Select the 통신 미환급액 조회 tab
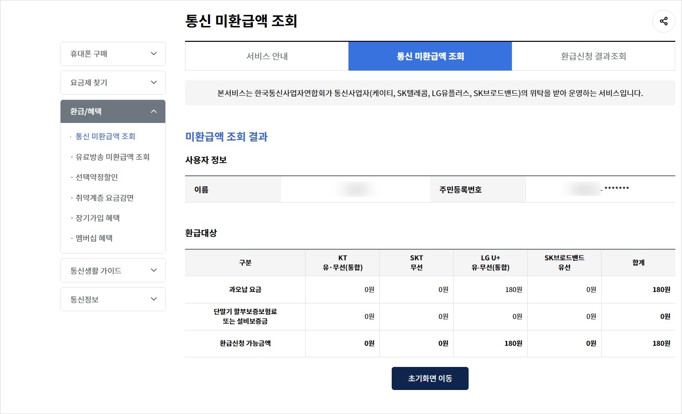Screen dimensions: 682x414 click(x=430, y=56)
